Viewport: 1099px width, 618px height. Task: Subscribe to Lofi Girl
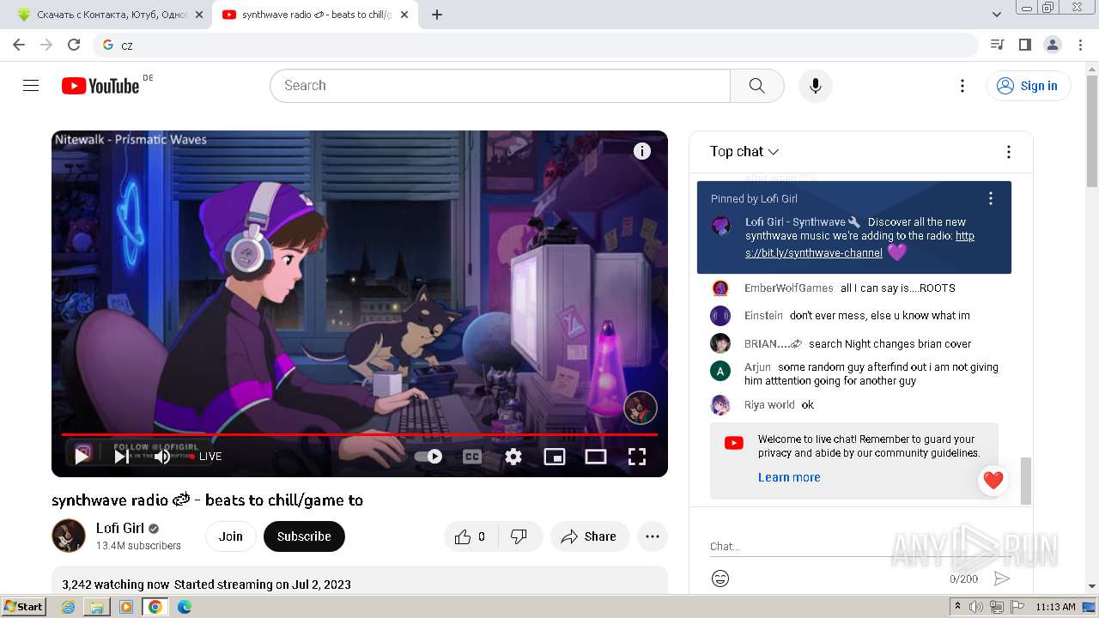[x=304, y=536]
